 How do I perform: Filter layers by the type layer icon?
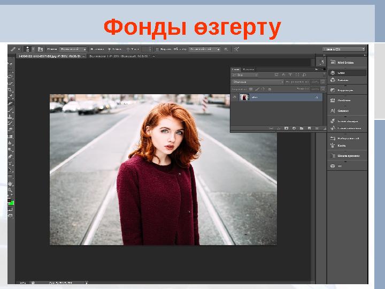tap(290, 75)
